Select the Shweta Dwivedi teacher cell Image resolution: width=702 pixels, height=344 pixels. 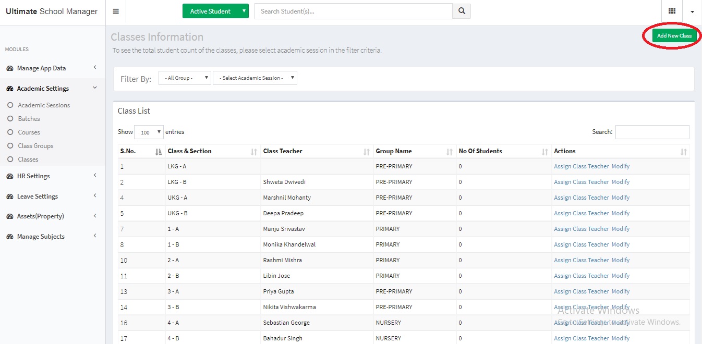(317, 182)
